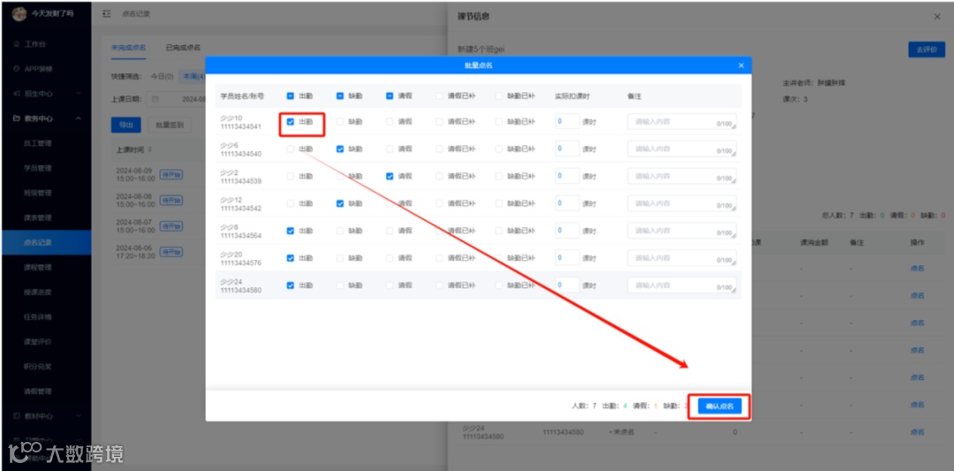
Task: Click the 2024-08-06 17:20~18:20 lesson row
Action: pos(158,252)
